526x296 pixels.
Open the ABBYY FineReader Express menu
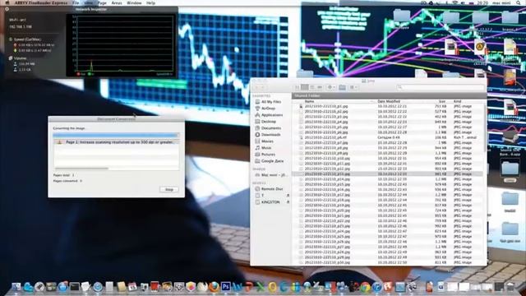(41, 2)
